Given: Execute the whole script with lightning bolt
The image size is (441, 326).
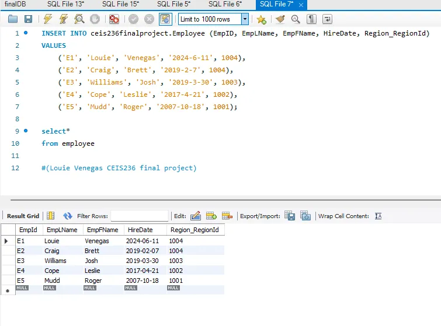Looking at the screenshot, I should click(48, 19).
